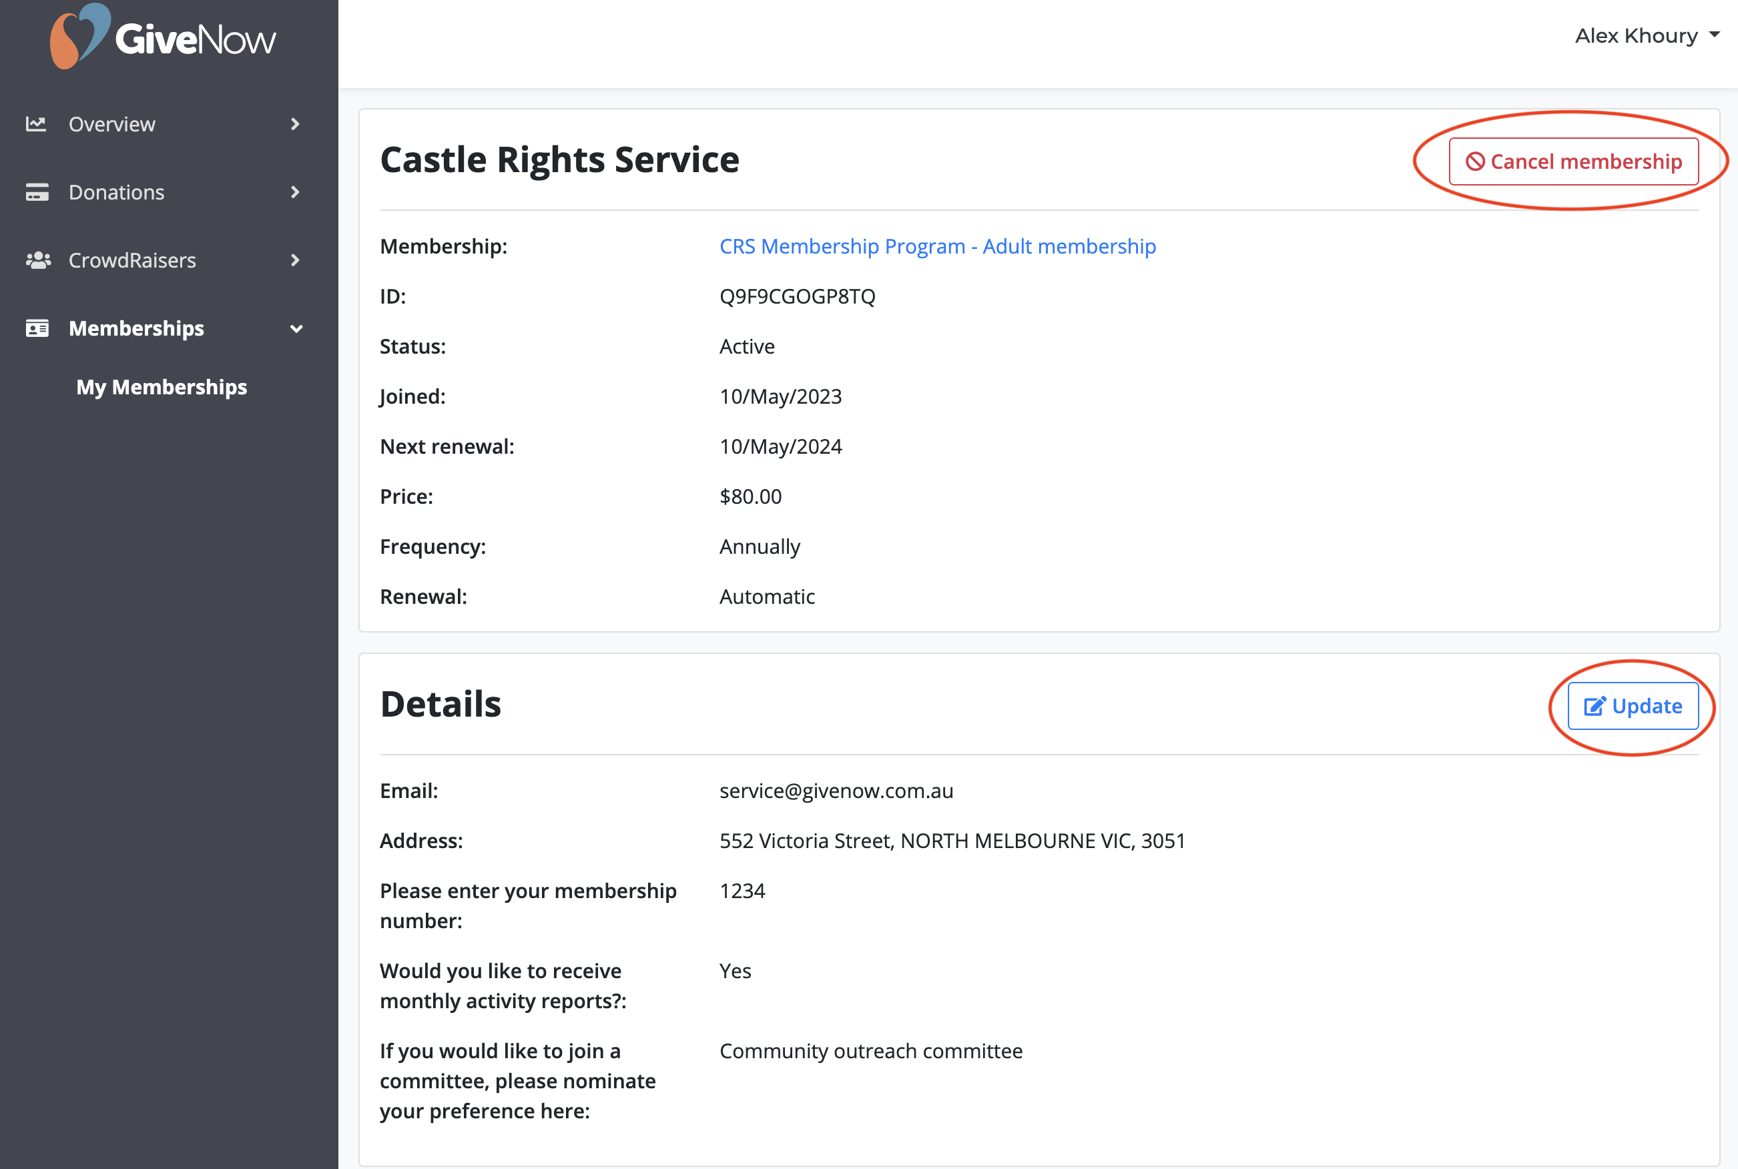Screen dimensions: 1738x1169
Task: Click the GiveNow wordmark text
Action: tap(196, 39)
